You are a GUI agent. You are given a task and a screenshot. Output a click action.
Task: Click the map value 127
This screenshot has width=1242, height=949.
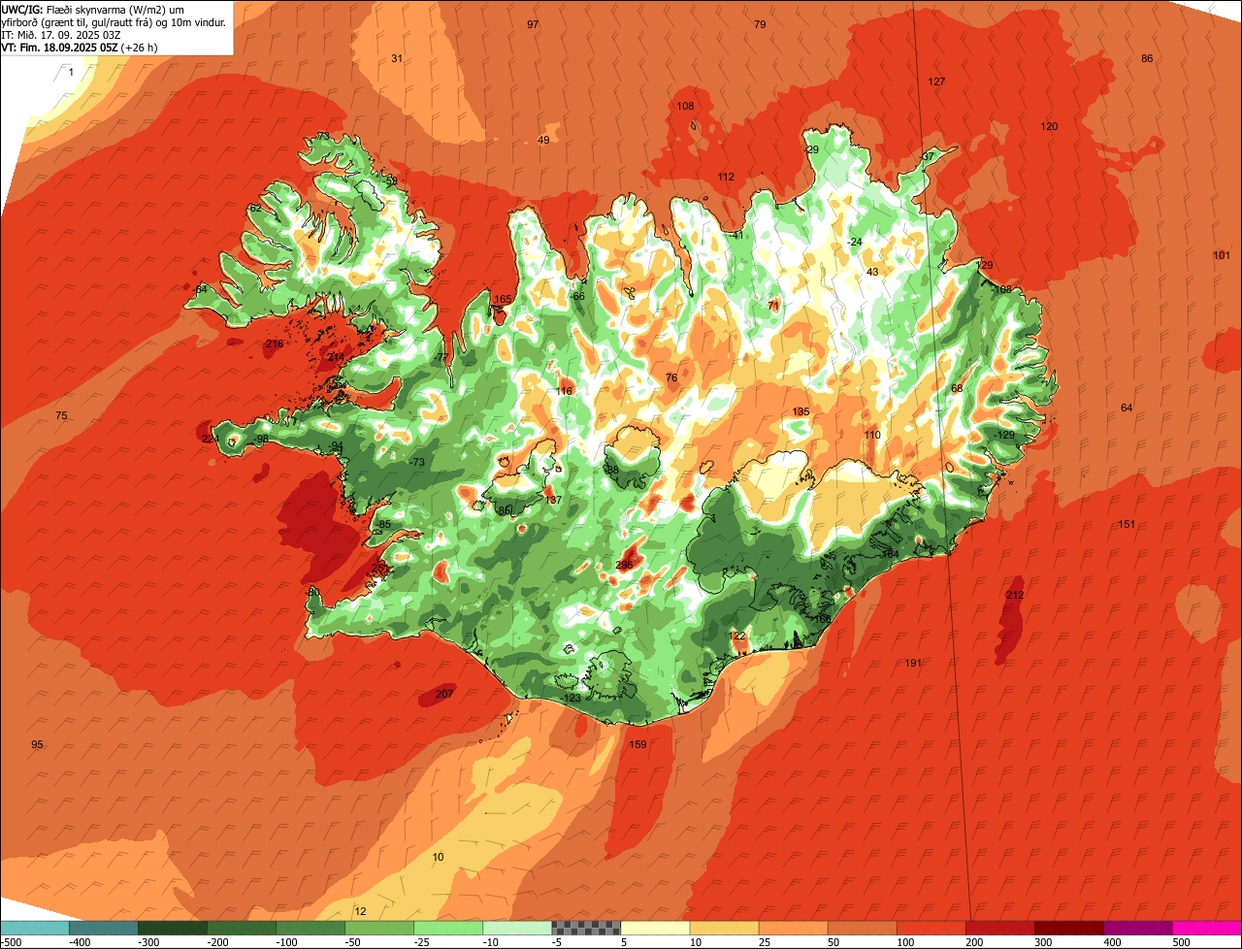tap(936, 82)
